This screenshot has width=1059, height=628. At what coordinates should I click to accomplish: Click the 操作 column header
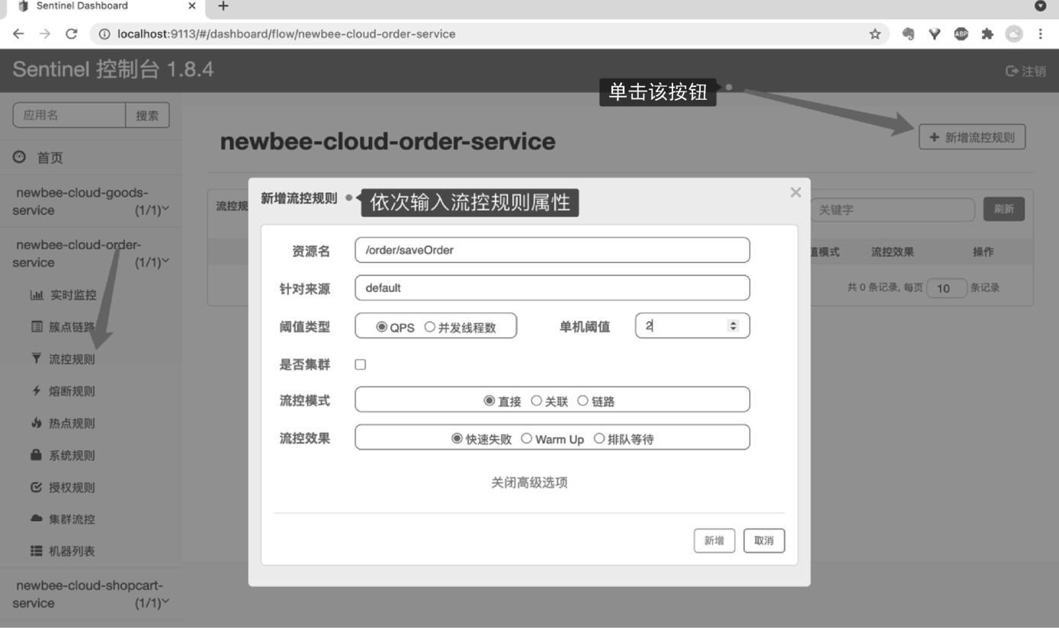pyautogui.click(x=983, y=252)
